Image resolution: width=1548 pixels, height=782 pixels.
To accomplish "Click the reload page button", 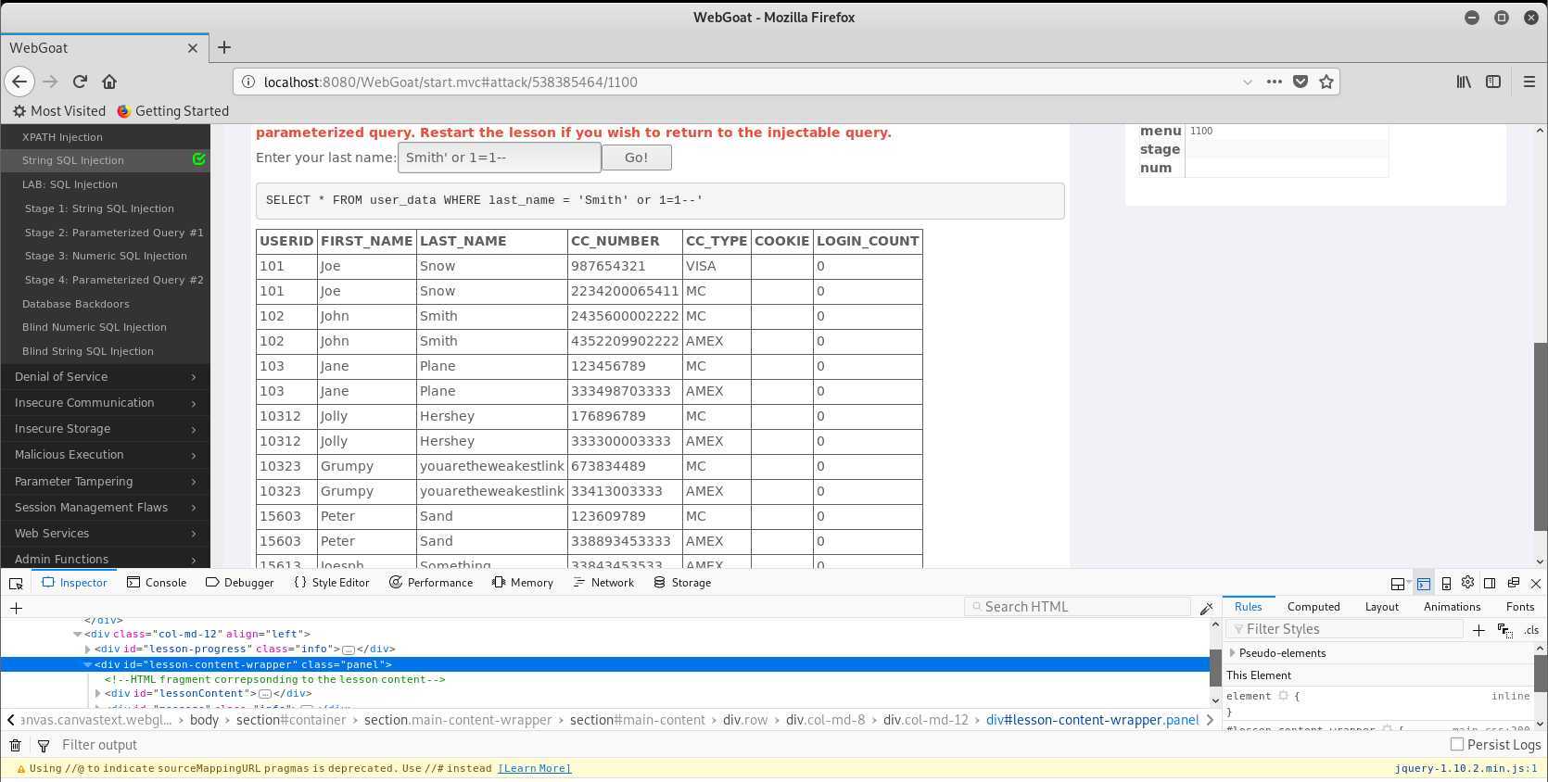I will click(80, 82).
